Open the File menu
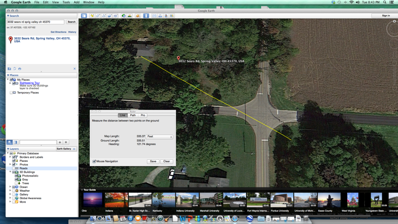Viewport: 398px width, 224px height. point(37,2)
